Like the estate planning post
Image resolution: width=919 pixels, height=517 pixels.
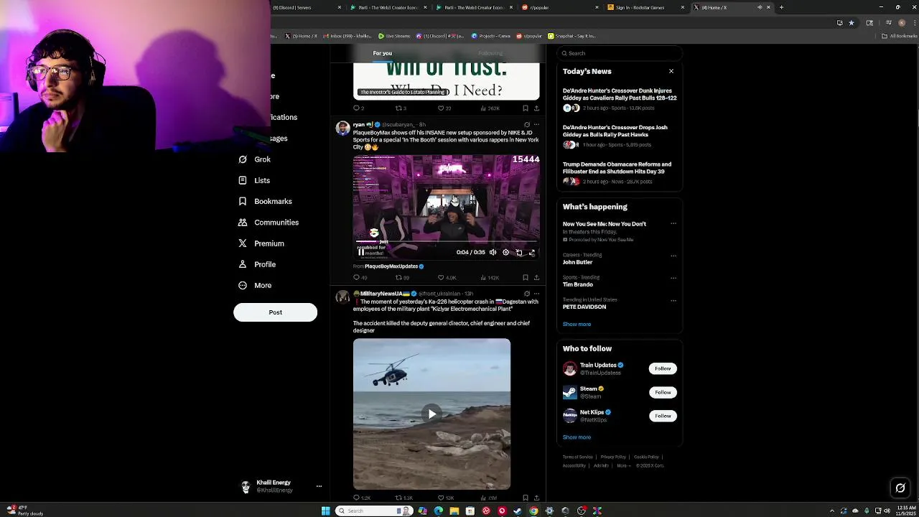[x=445, y=108]
